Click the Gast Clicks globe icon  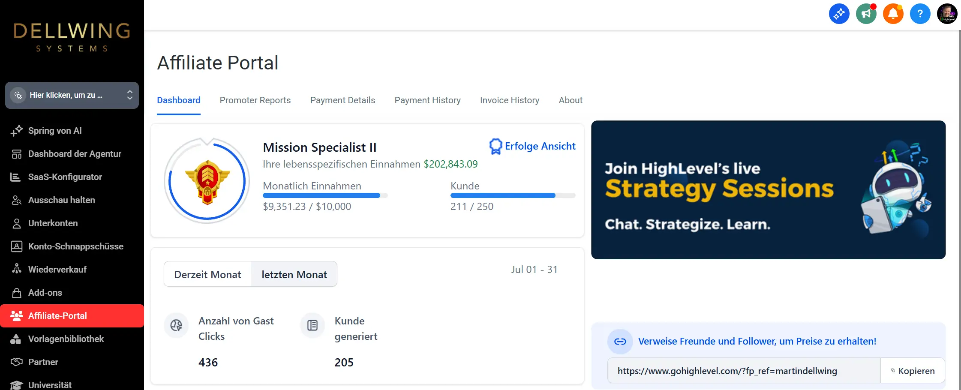176,326
